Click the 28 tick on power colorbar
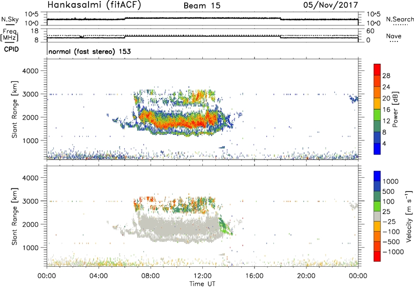 tap(386, 76)
